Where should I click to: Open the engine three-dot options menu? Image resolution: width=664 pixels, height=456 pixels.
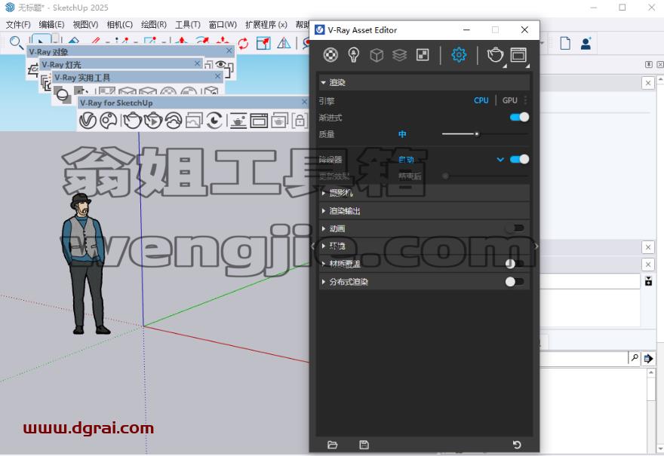click(525, 100)
